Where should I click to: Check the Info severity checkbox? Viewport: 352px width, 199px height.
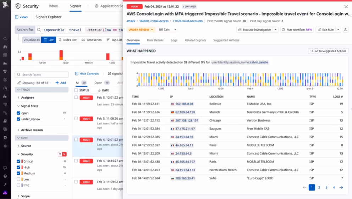pyautogui.click(x=18, y=185)
